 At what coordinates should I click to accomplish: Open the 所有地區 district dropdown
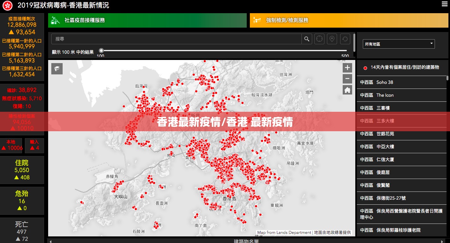click(399, 44)
